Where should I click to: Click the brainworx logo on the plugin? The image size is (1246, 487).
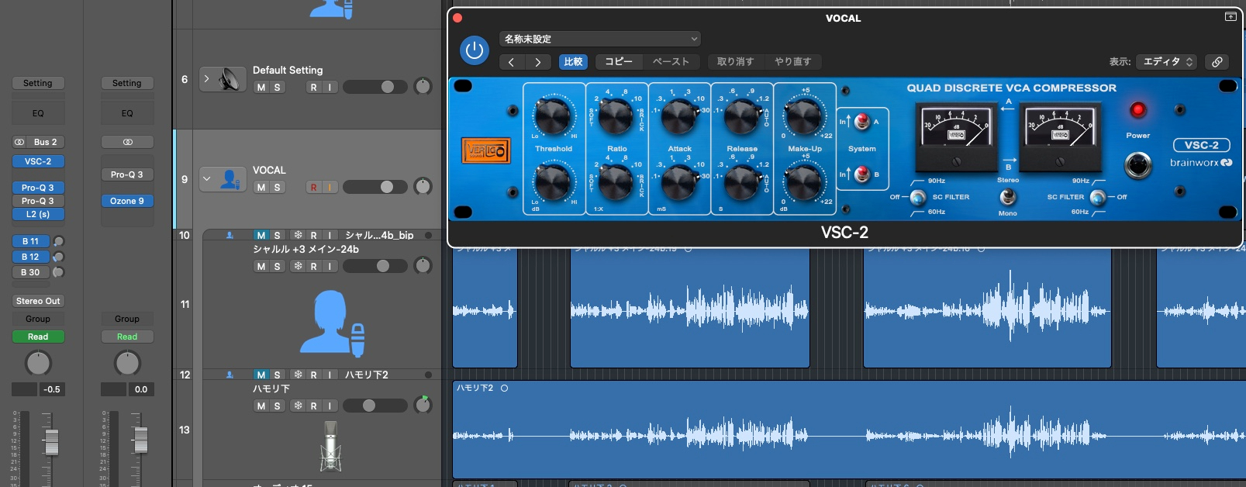[x=1200, y=163]
